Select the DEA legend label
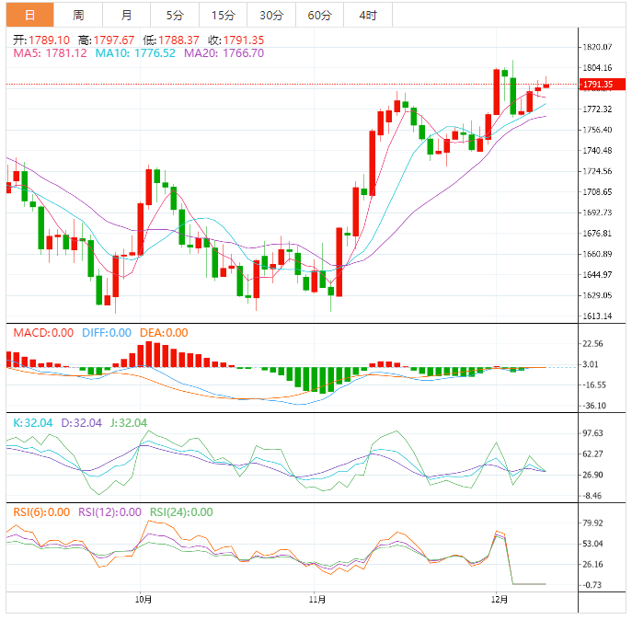Image resolution: width=632 pixels, height=620 pixels. pyautogui.click(x=162, y=332)
